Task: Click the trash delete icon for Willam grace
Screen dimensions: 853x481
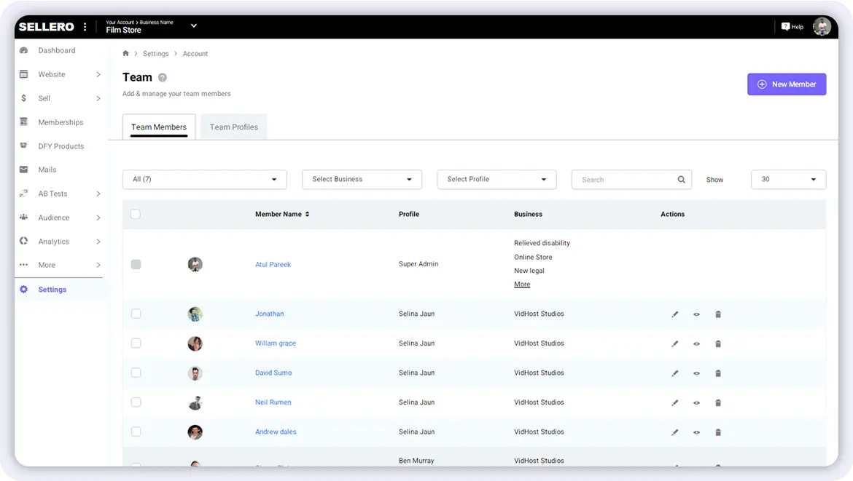Action: tap(717, 343)
